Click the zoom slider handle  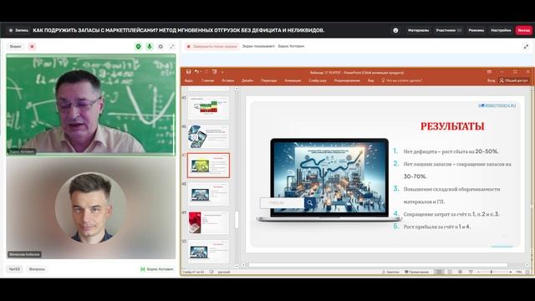pos(492,272)
